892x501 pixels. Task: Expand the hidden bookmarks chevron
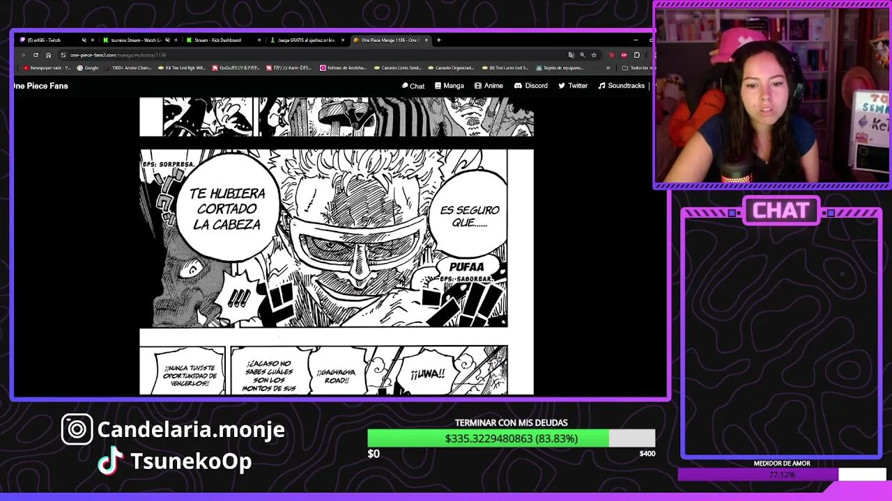(x=608, y=68)
